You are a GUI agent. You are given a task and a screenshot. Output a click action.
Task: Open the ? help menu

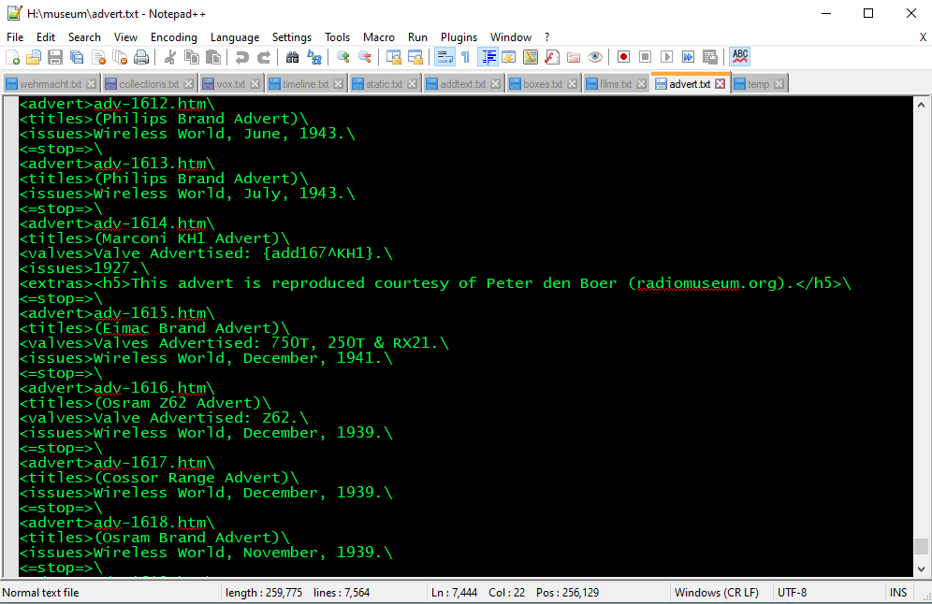pos(546,37)
